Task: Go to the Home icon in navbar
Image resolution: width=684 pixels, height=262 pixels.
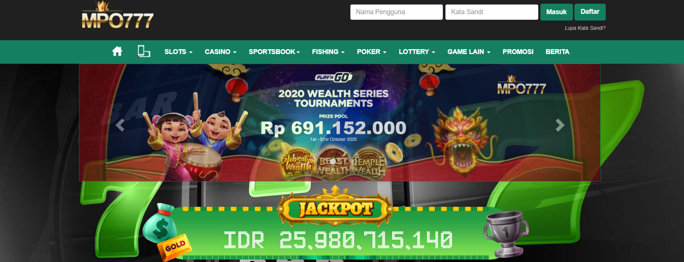Action: (x=117, y=51)
